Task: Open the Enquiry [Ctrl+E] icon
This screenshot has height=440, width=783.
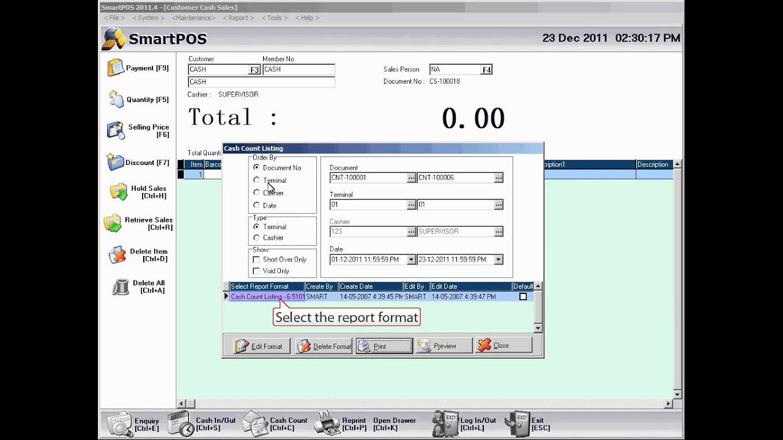Action: pos(119,424)
